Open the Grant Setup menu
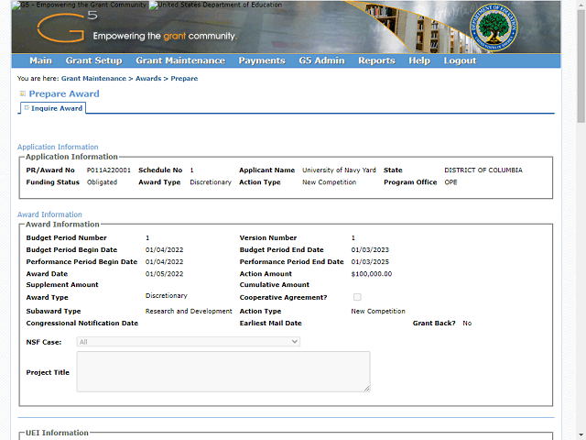 93,60
